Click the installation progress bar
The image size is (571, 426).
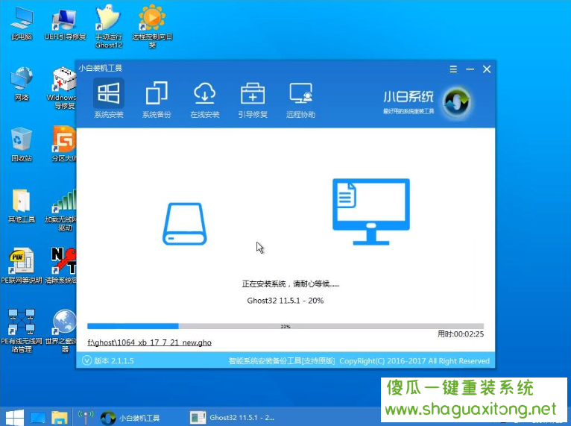point(285,326)
